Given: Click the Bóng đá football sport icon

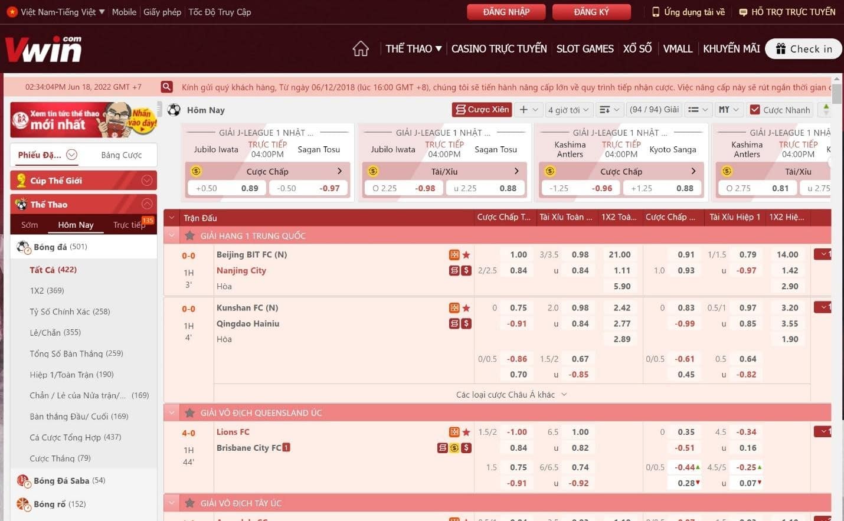Looking at the screenshot, I should click(x=24, y=247).
